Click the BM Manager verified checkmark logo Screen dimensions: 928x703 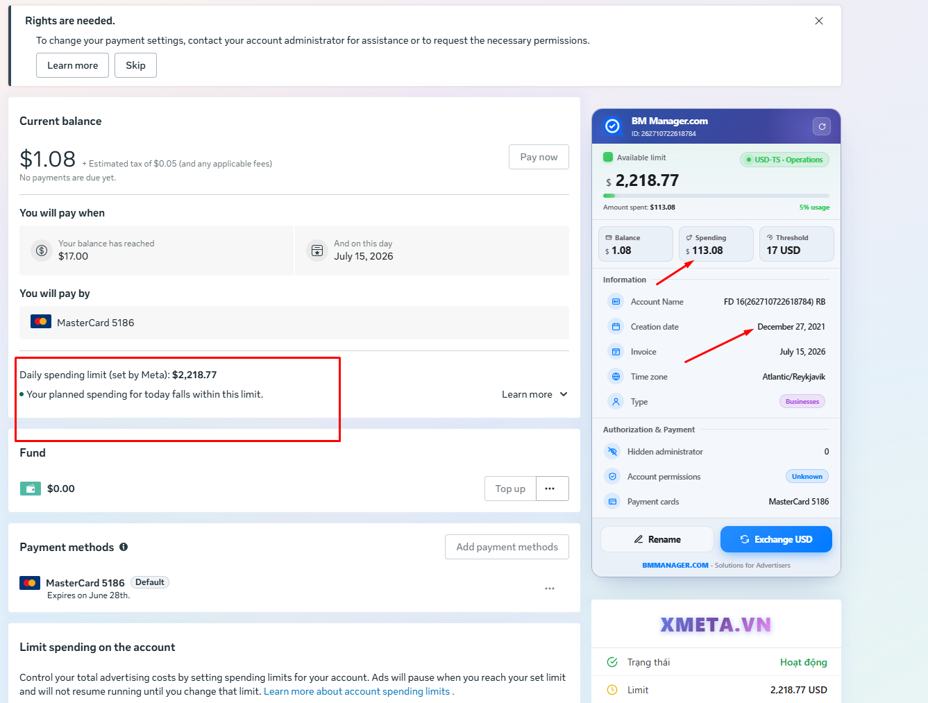coord(612,126)
